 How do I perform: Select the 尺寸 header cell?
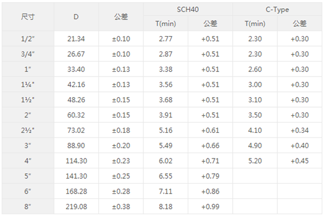click(28, 17)
